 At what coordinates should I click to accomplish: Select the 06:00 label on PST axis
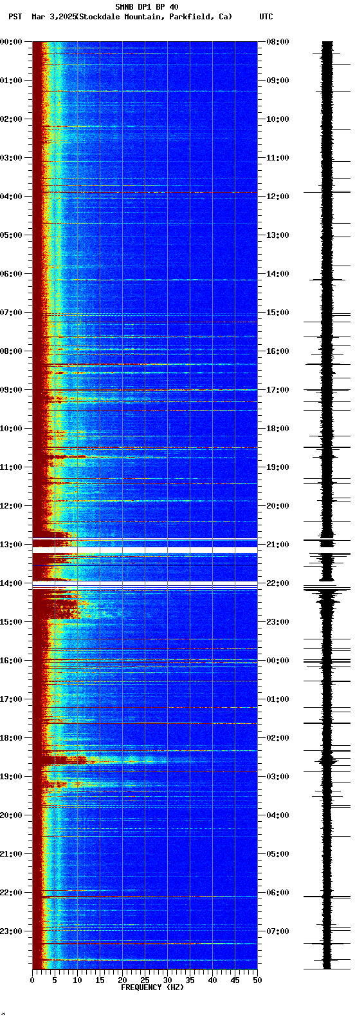coord(11,274)
